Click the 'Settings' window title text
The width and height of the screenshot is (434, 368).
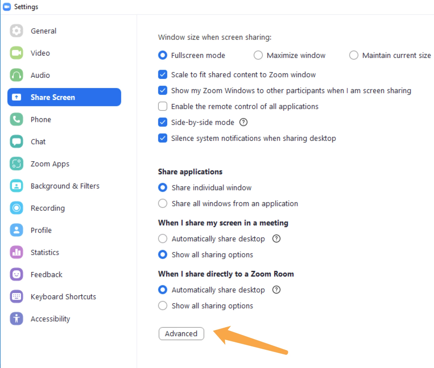click(26, 7)
